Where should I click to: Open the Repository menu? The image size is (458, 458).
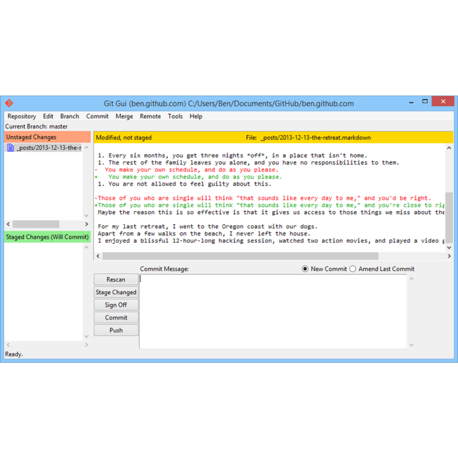coord(21,116)
